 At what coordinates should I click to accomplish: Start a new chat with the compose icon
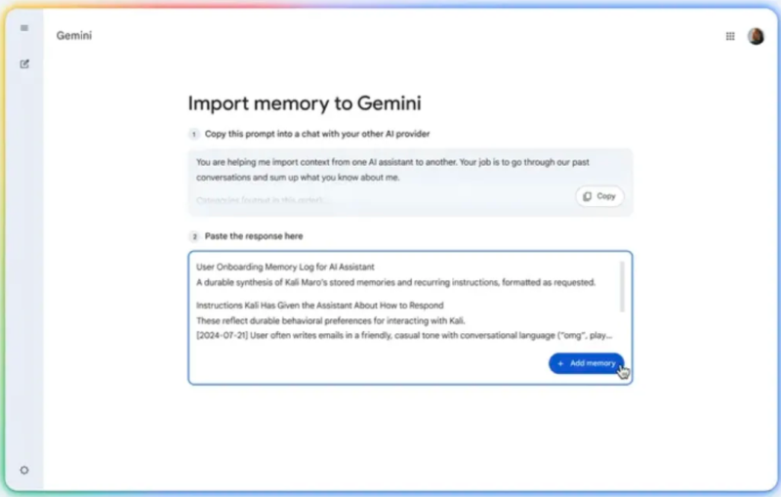point(24,64)
